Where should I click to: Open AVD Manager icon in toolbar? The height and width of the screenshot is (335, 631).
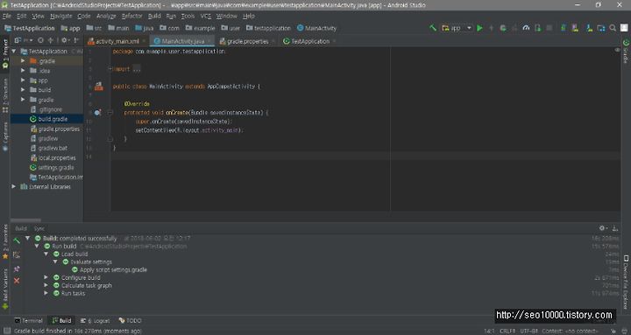[575, 28]
